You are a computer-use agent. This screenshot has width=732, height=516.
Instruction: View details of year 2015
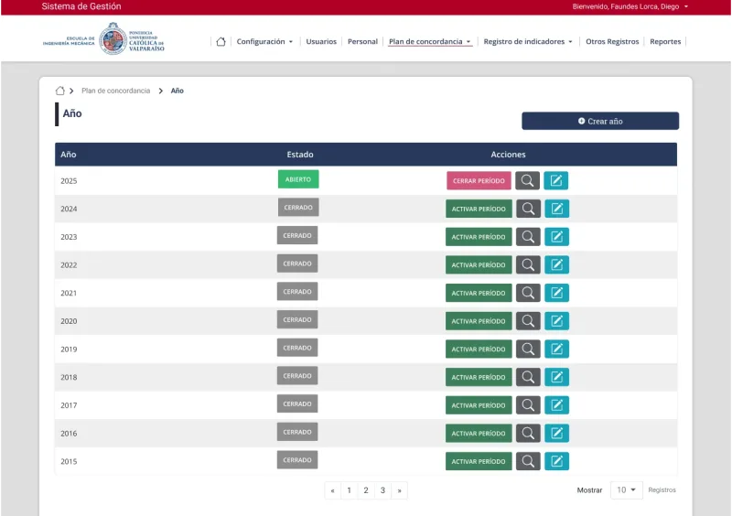528,461
